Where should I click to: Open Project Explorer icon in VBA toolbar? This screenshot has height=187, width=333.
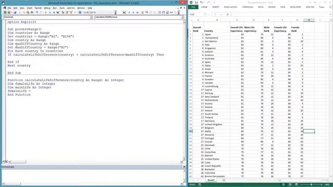tap(63, 12)
